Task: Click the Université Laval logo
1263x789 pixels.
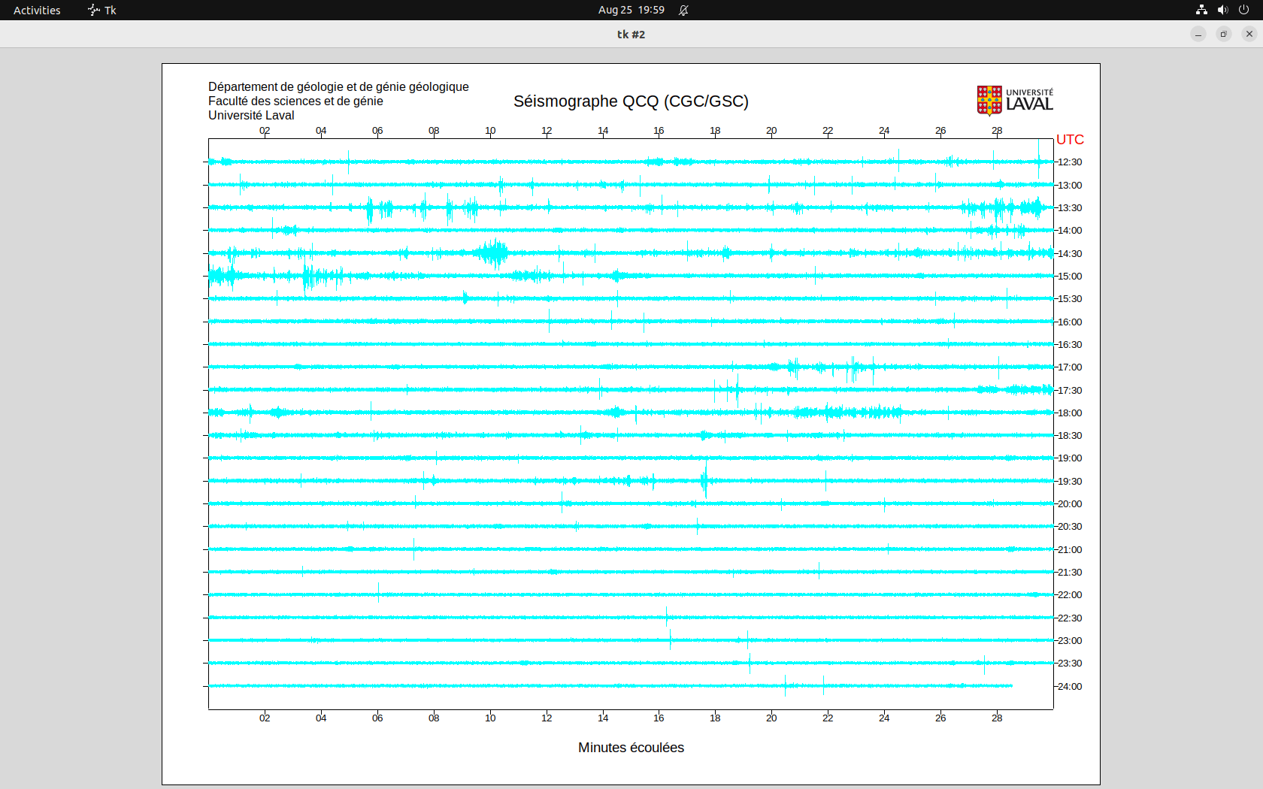Action: (1015, 101)
